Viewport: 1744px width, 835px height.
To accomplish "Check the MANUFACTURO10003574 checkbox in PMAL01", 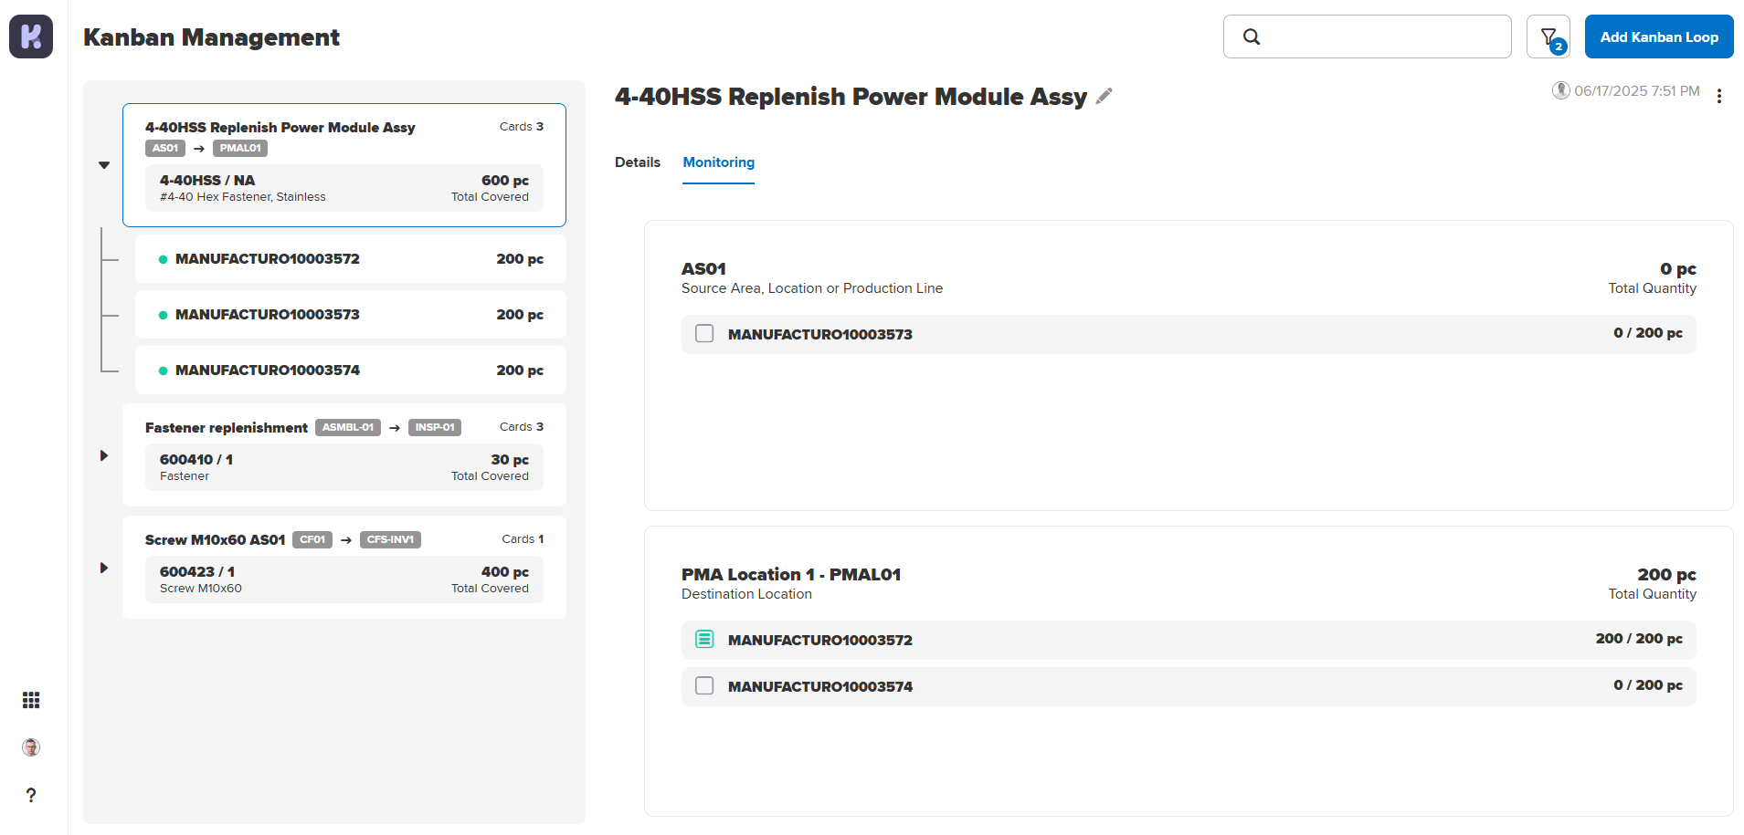I will (x=704, y=685).
